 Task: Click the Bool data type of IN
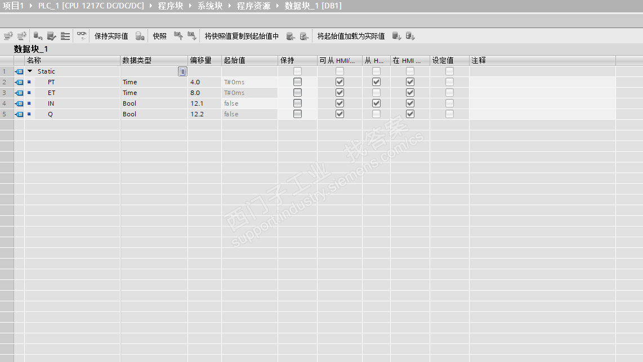pyautogui.click(x=130, y=103)
